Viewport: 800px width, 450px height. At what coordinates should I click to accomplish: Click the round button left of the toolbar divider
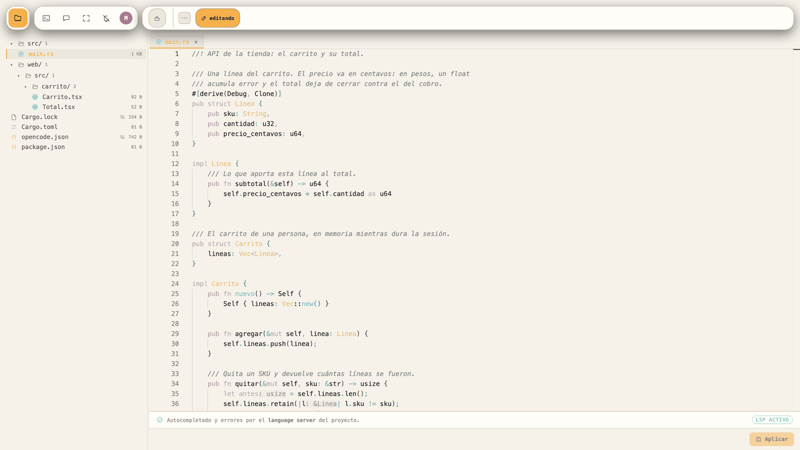coord(157,18)
